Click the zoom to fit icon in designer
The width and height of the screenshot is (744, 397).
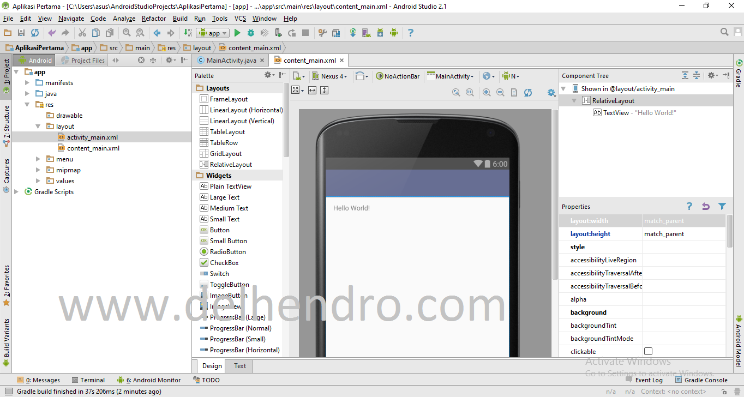coord(456,93)
